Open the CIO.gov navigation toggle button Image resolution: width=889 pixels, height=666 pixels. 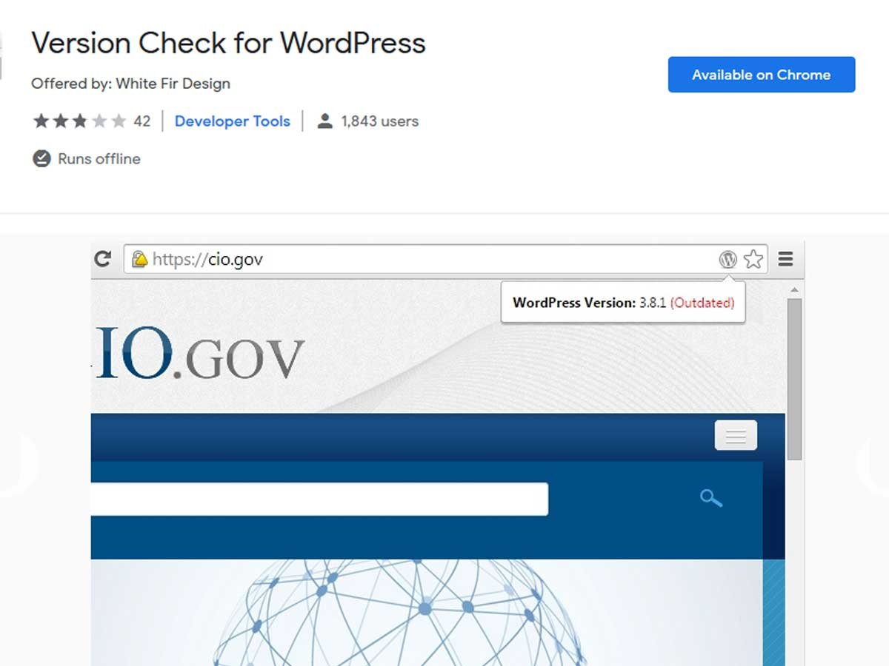pos(736,435)
